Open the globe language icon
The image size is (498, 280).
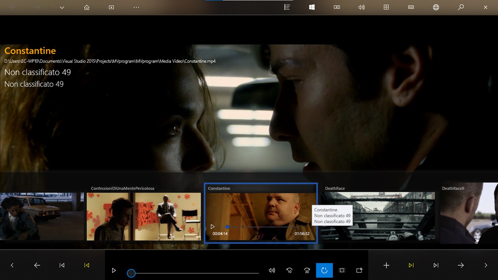(436, 7)
